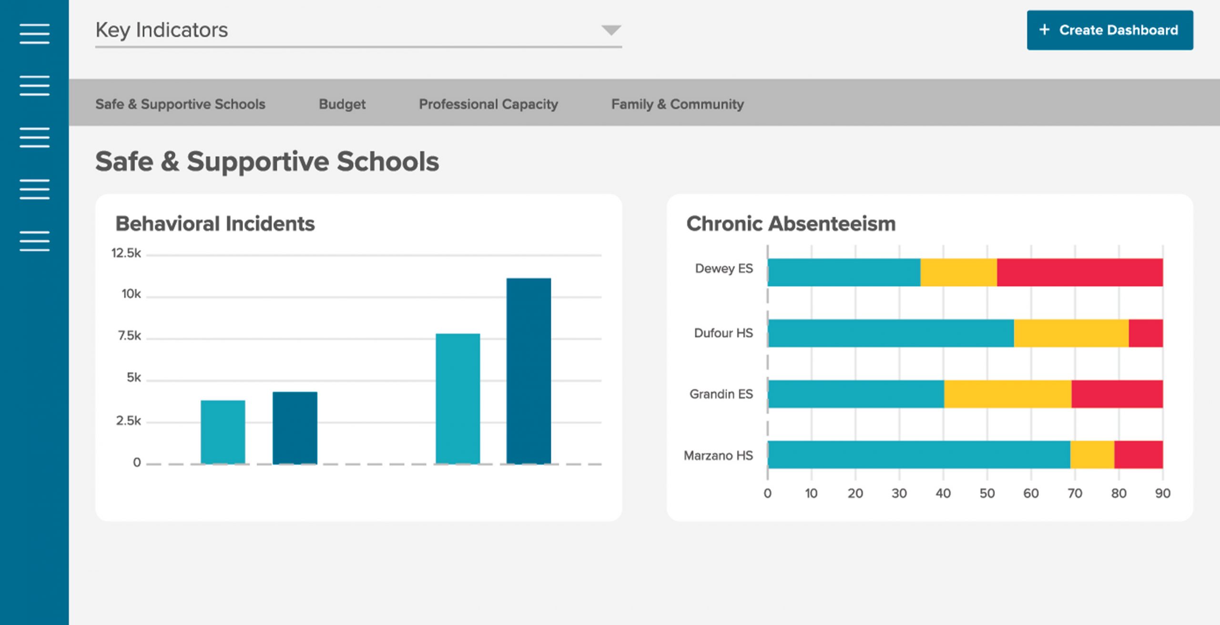Click the Grandin ES teal bar segment
The width and height of the screenshot is (1220, 625).
click(x=856, y=394)
